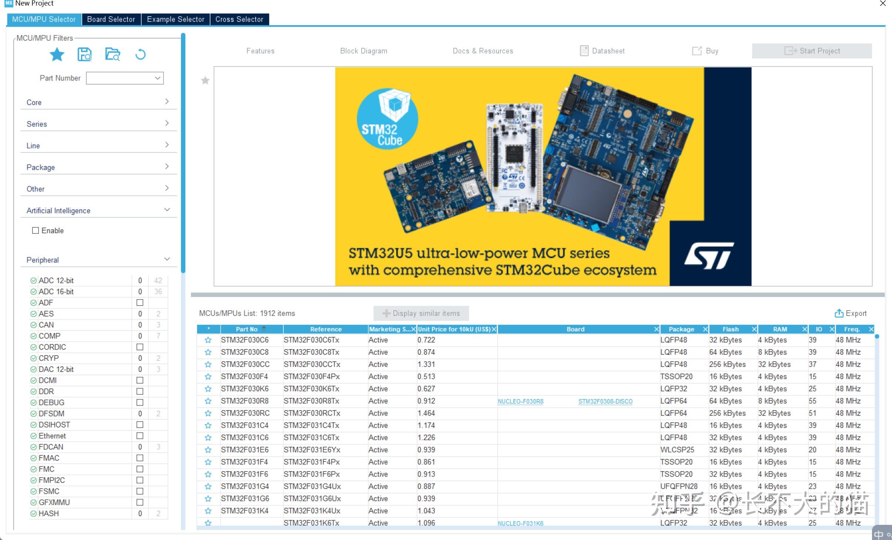The width and height of the screenshot is (892, 540).
Task: Follow the NUCLEO-F030R8 board link
Action: [x=520, y=401]
